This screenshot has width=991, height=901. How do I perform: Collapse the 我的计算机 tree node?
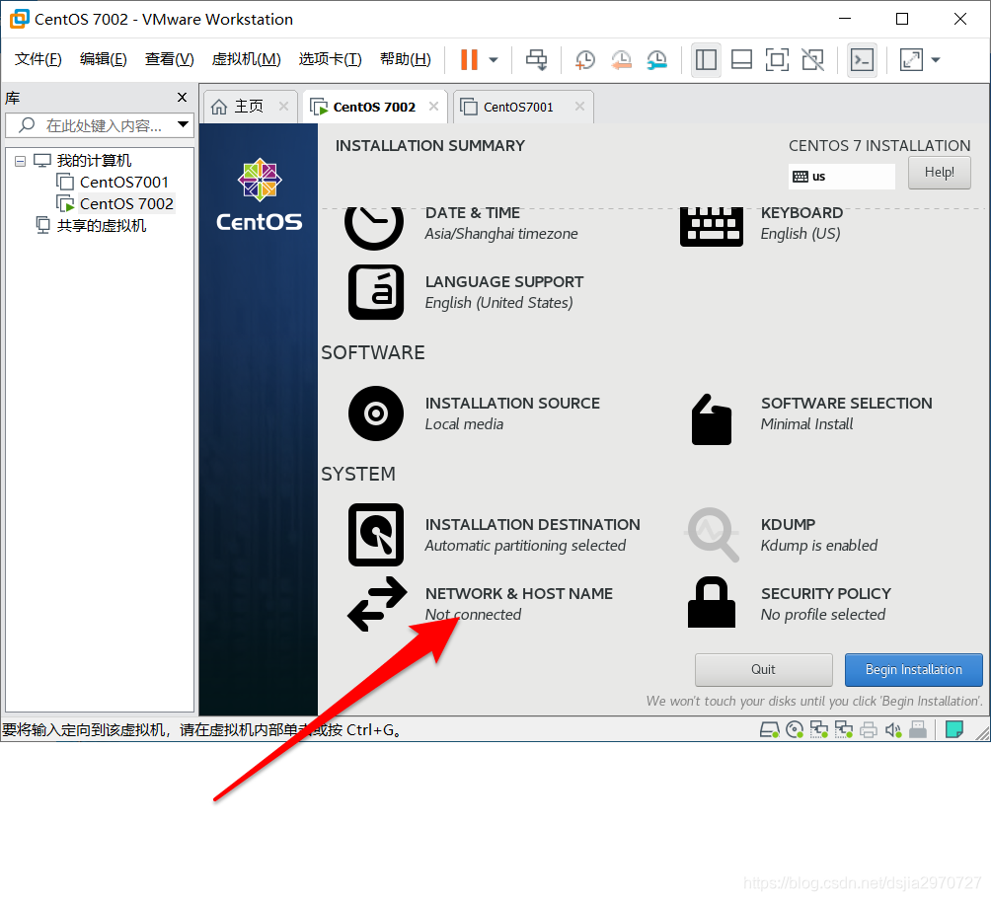click(20, 161)
